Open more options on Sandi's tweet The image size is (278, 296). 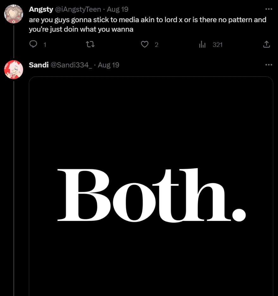[x=269, y=65]
